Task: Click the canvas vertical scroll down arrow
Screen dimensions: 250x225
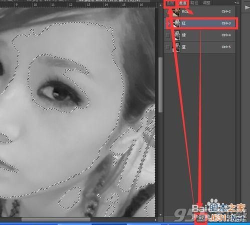Action: click(x=160, y=215)
